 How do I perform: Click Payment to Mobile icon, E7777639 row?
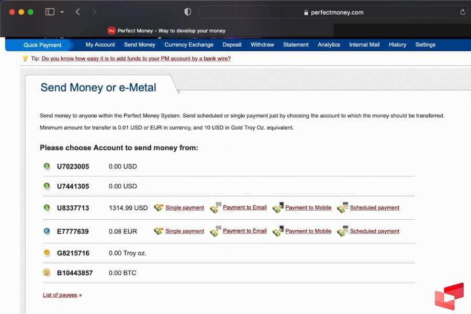(x=278, y=231)
